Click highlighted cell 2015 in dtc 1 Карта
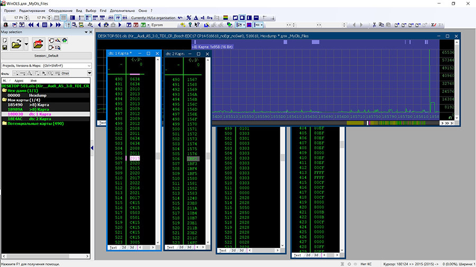Image resolution: width=476 pixels, height=267 pixels. (134, 158)
